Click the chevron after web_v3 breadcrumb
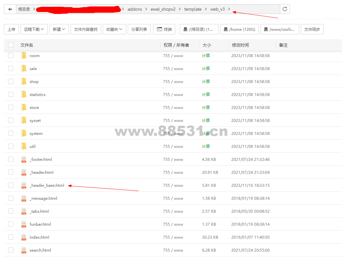The image size is (342, 262). click(x=229, y=9)
